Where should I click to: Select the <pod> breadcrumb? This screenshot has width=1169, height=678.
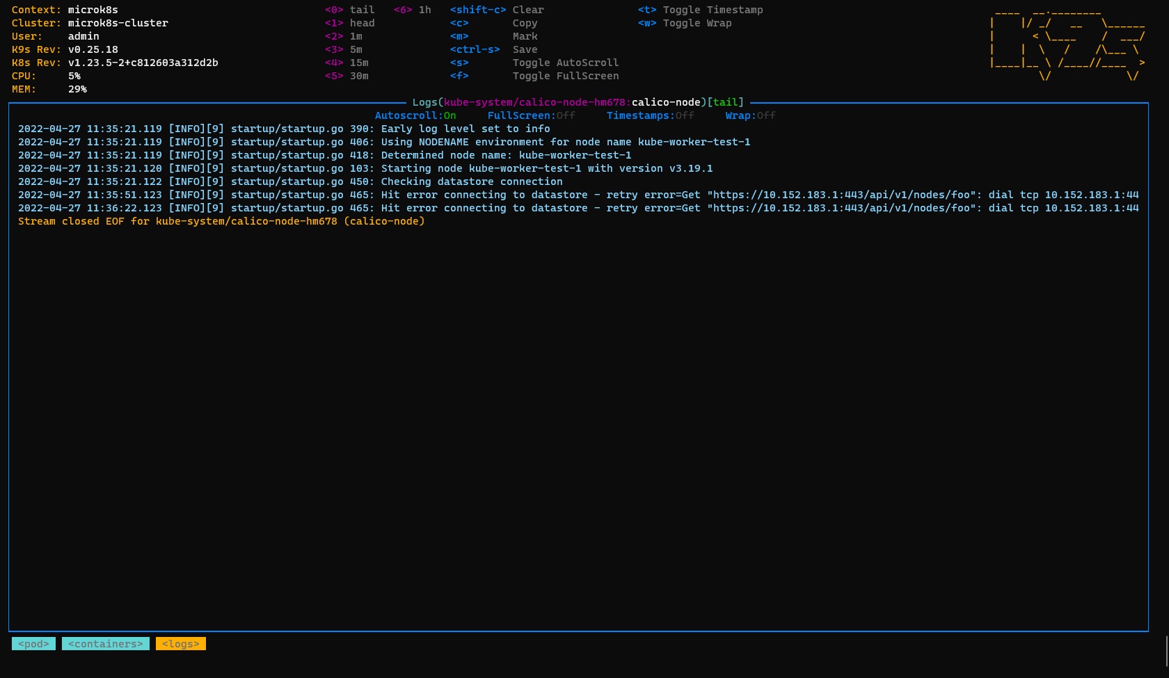pos(33,644)
